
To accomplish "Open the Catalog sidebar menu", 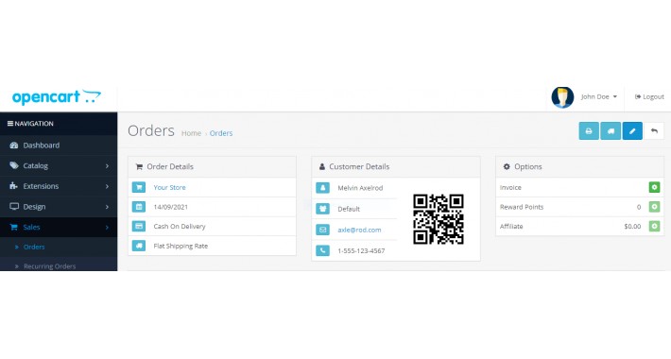I will (x=59, y=165).
